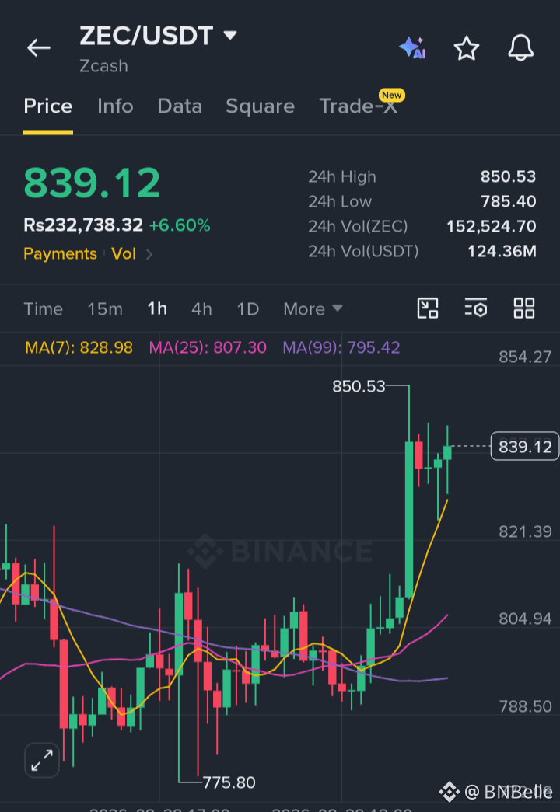Tap the New badge on Trade-X
The height and width of the screenshot is (812, 560).
[x=391, y=96]
